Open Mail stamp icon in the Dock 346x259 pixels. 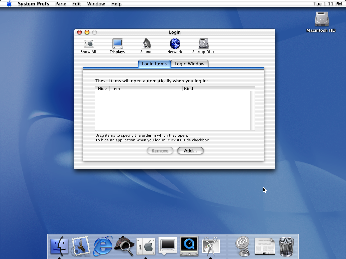click(80, 246)
